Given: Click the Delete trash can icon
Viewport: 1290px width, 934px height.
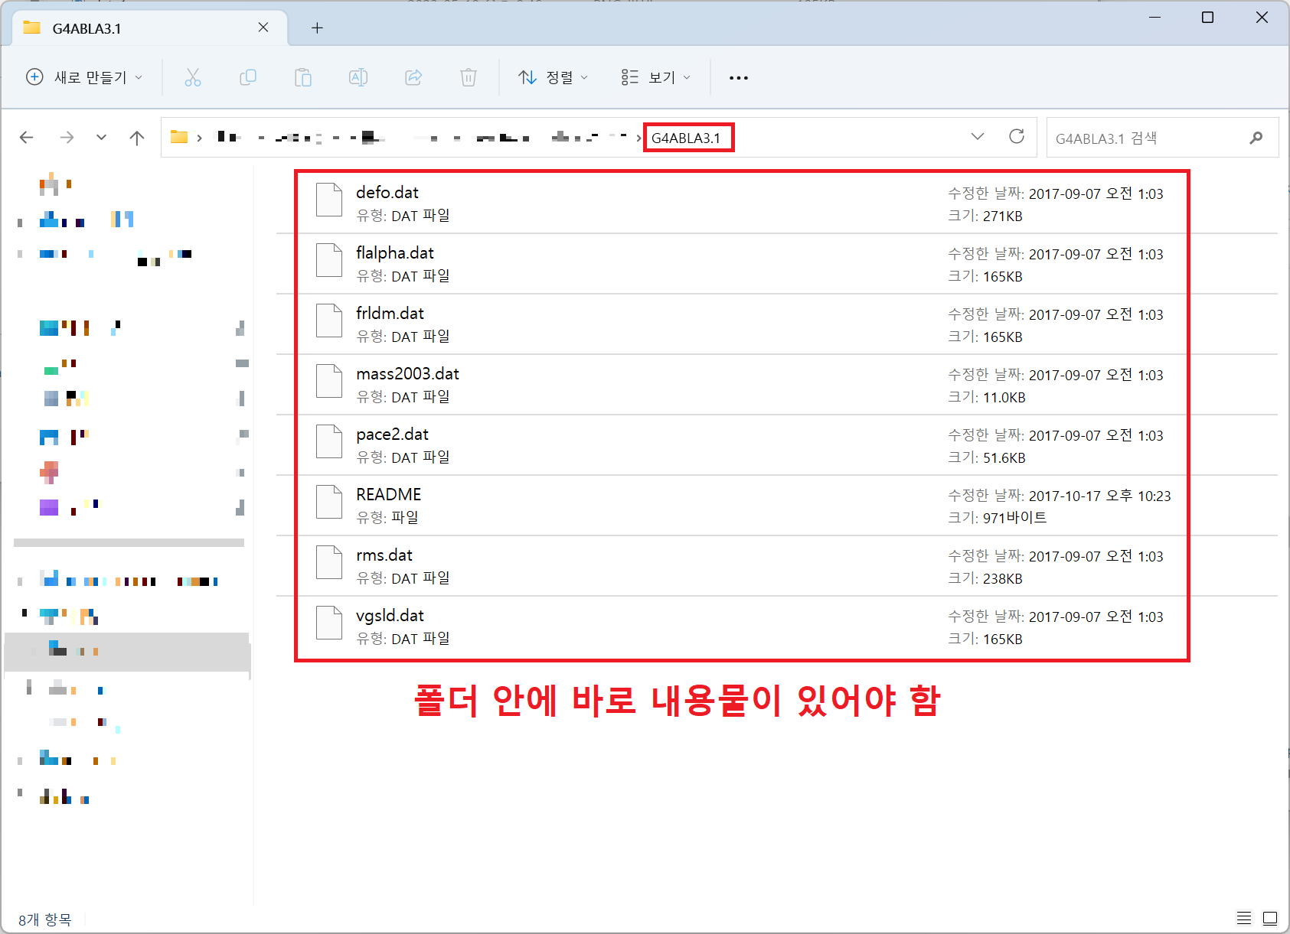Looking at the screenshot, I should 469,77.
